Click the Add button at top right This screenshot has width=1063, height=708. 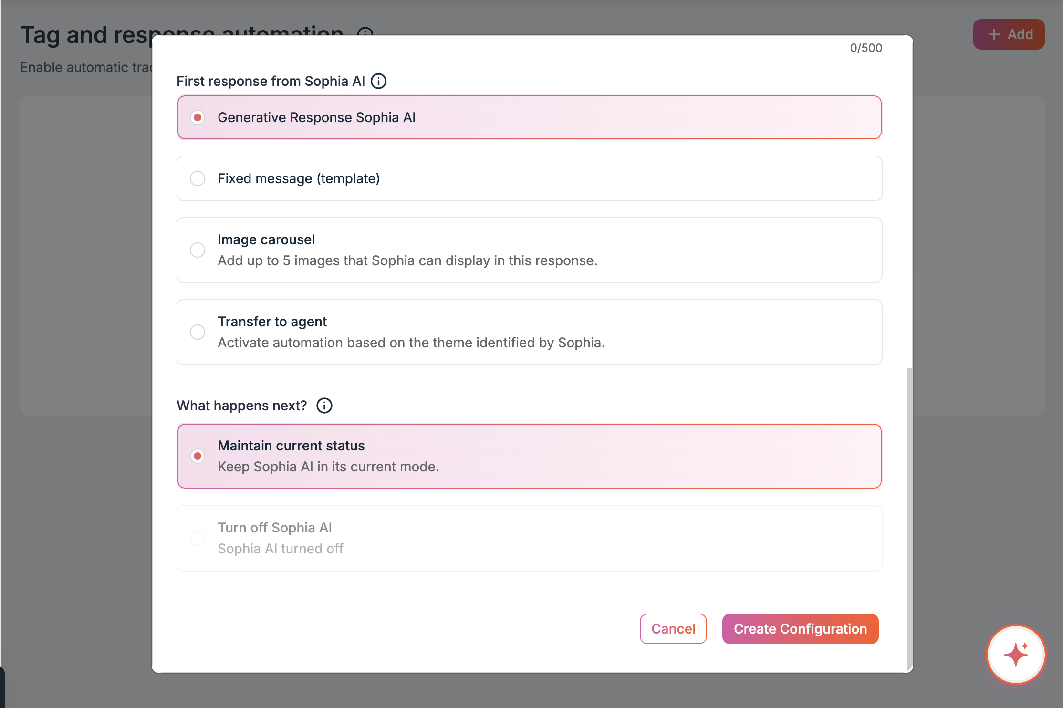[1009, 34]
